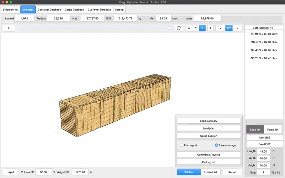Click the Box-0002 field

click(x=265, y=144)
